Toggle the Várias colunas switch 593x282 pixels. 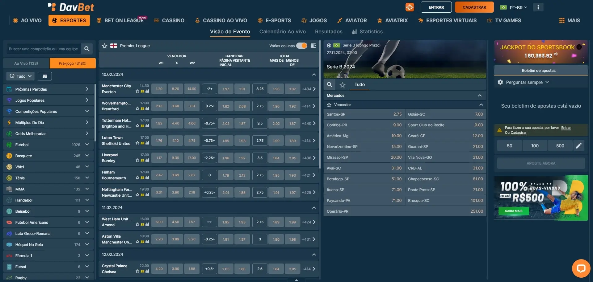point(301,46)
